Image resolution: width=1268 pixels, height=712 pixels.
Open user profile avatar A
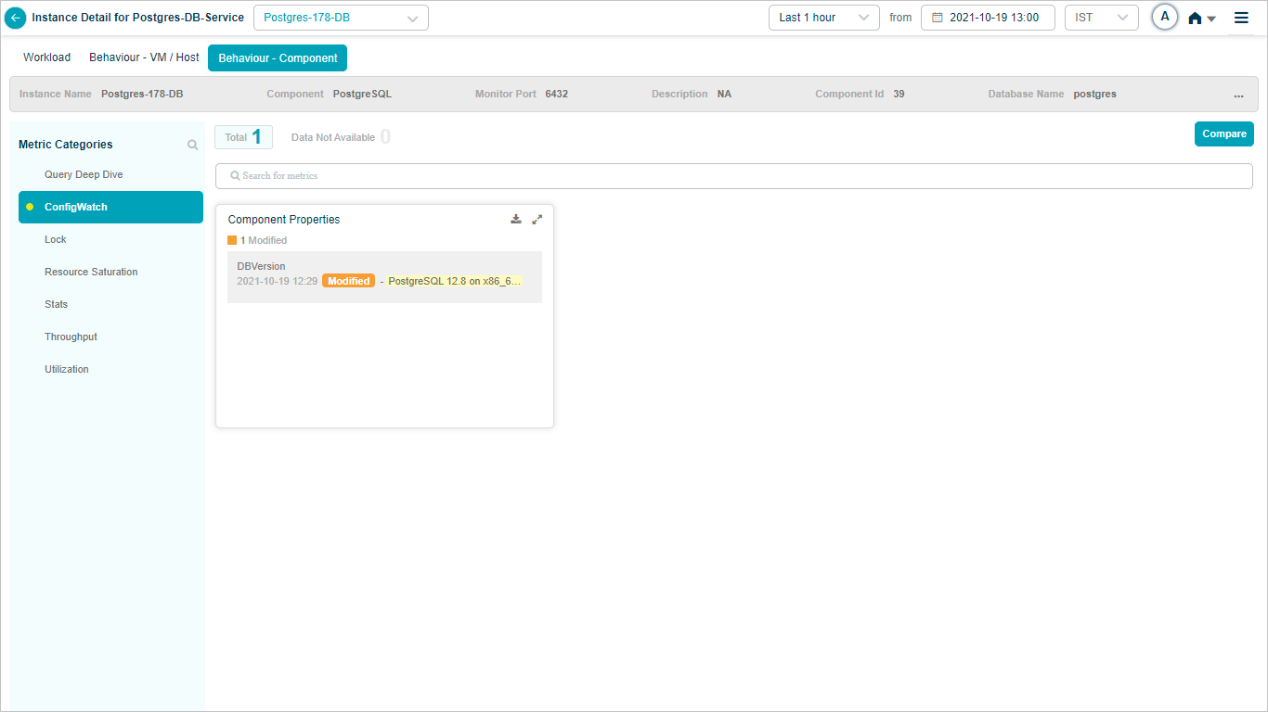pos(1165,17)
